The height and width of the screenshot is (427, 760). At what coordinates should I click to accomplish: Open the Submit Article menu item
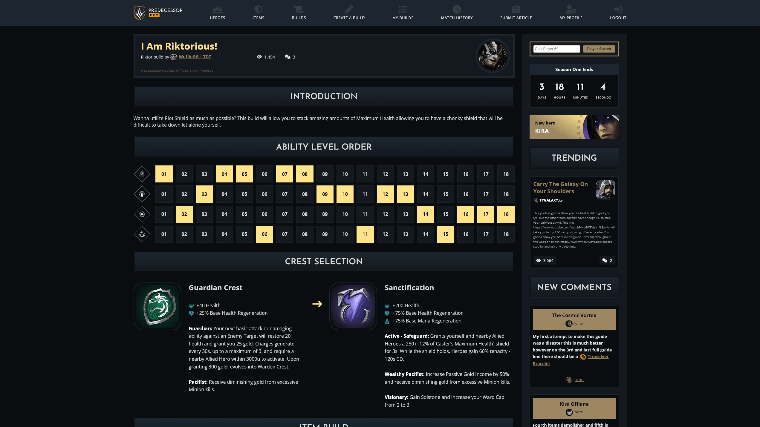pos(516,13)
